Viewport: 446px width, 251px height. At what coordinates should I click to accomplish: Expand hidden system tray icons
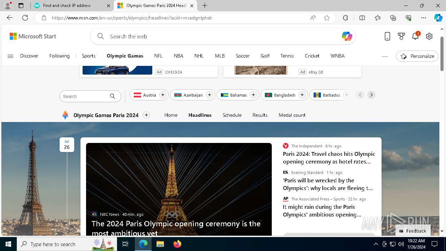coord(376,244)
